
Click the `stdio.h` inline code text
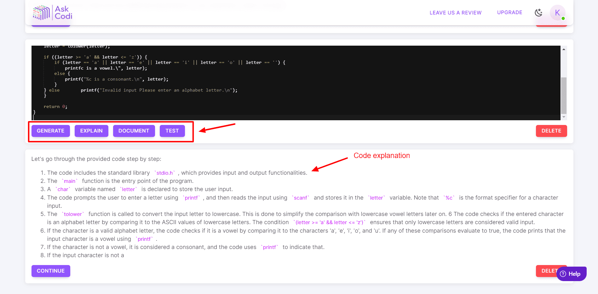[x=164, y=173]
